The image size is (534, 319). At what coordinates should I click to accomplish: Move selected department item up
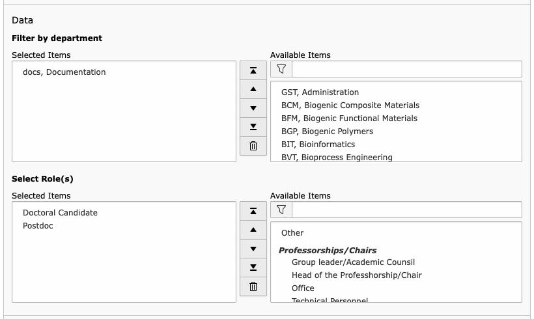click(x=253, y=89)
